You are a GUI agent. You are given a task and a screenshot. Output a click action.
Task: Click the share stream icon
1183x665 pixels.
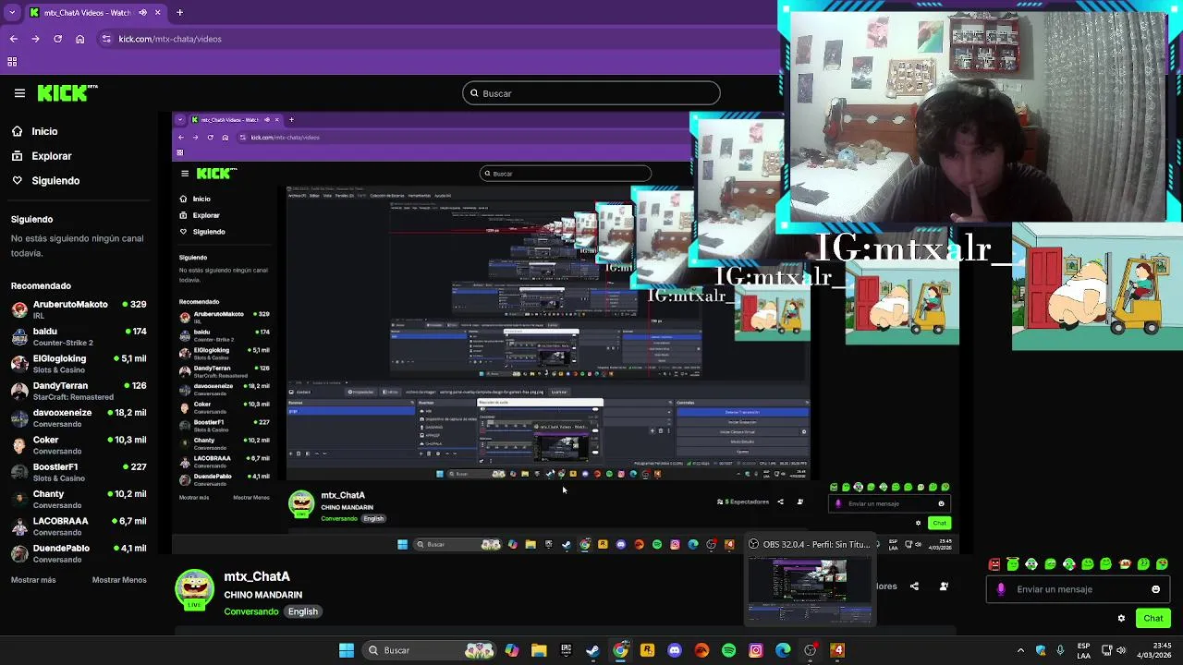(x=914, y=586)
